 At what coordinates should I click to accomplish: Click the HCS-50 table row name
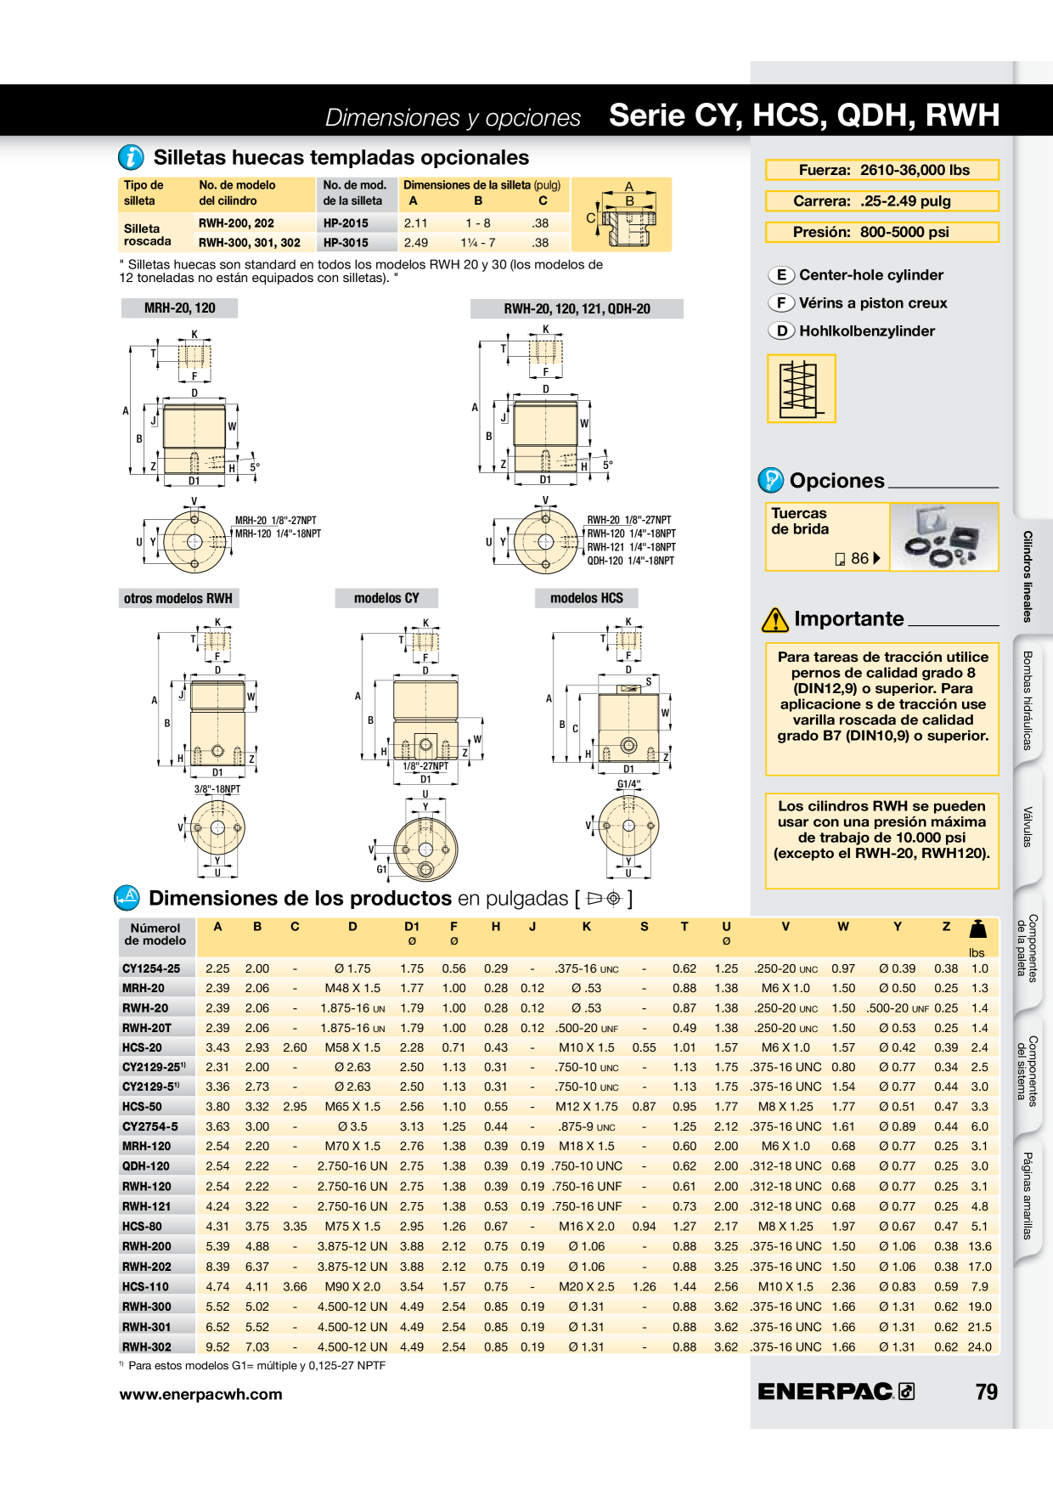pyautogui.click(x=142, y=1107)
